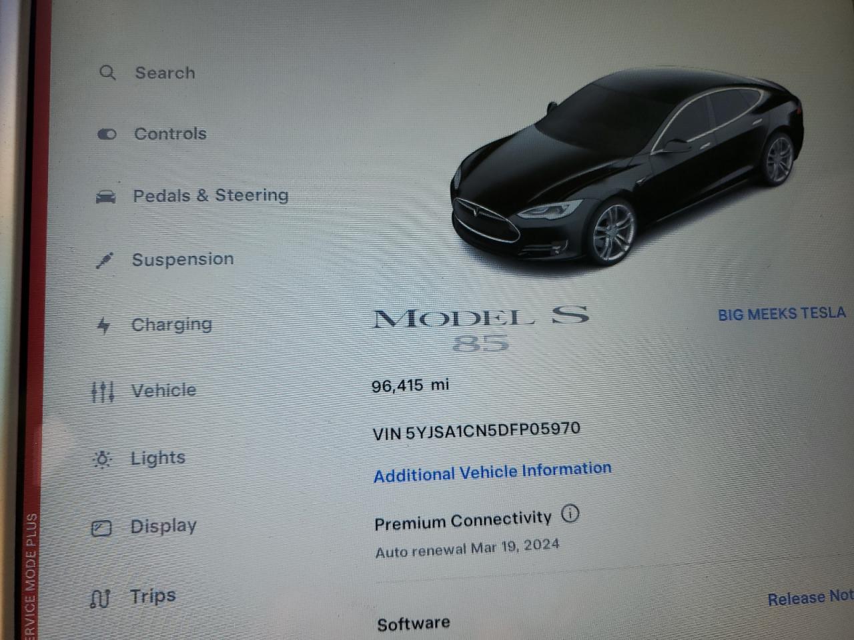This screenshot has height=640, width=854.
Task: Click the Charging lightning bolt icon
Action: (103, 325)
